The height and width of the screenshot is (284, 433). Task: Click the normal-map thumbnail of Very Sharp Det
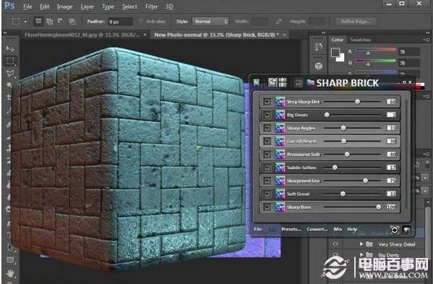[x=280, y=102]
